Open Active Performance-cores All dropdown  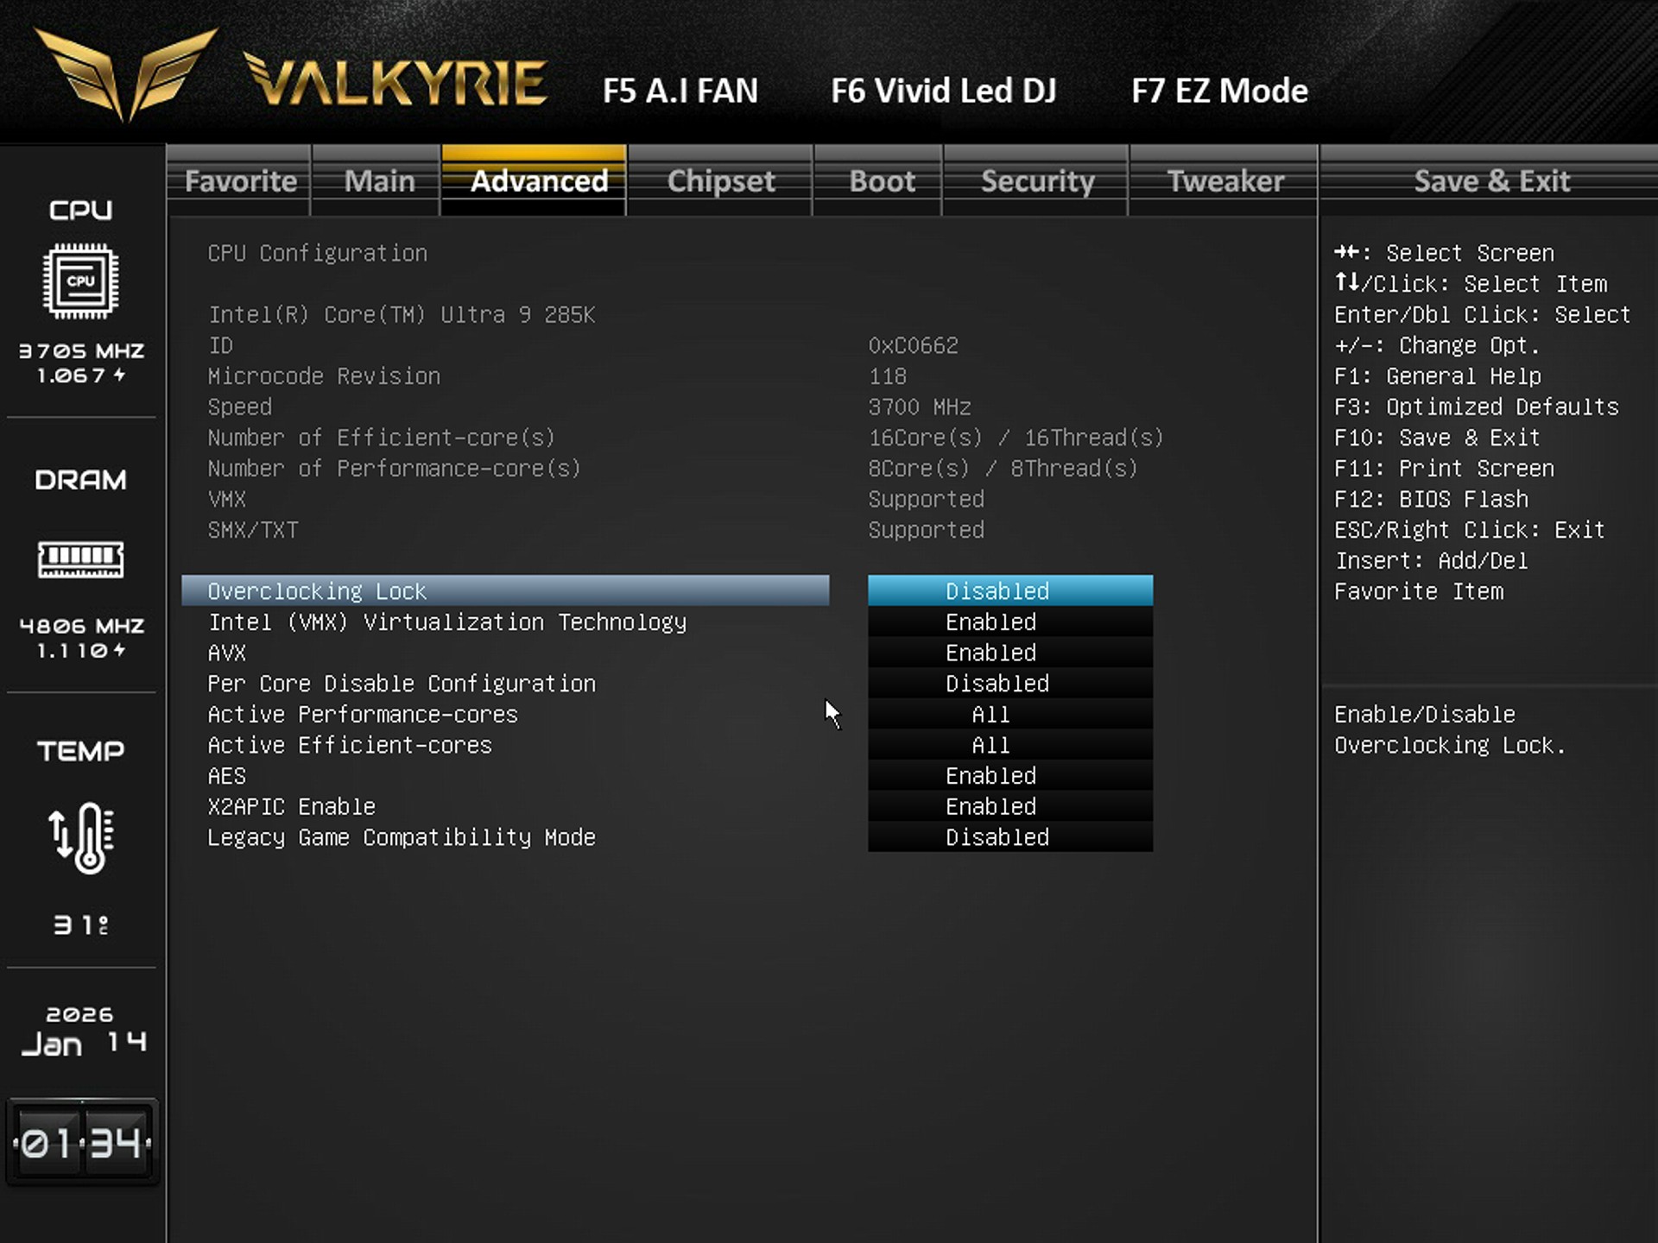[x=1009, y=715]
